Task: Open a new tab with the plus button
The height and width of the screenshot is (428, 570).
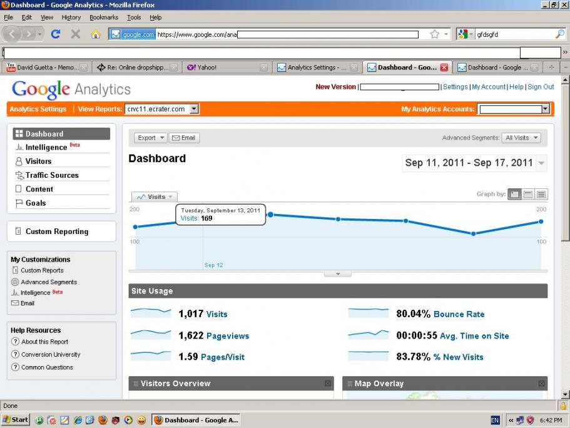Action: tap(551, 68)
